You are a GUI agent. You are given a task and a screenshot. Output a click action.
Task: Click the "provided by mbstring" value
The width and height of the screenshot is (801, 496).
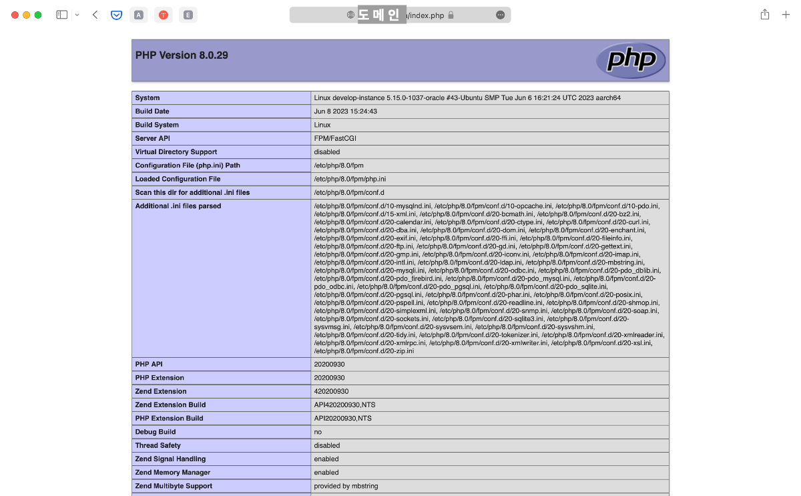[x=344, y=486]
